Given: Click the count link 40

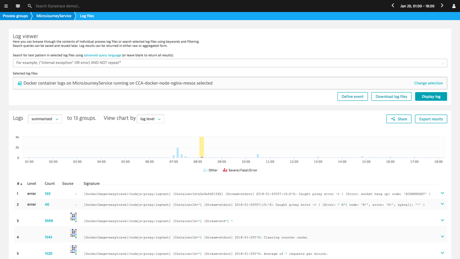Looking at the screenshot, I should tap(47, 204).
